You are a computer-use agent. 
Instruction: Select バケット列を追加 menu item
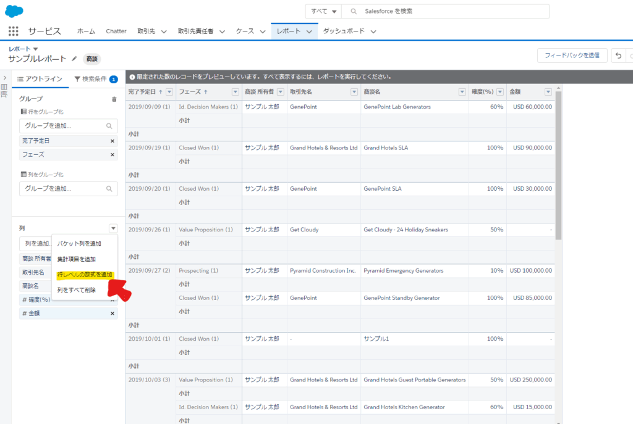[x=79, y=244]
